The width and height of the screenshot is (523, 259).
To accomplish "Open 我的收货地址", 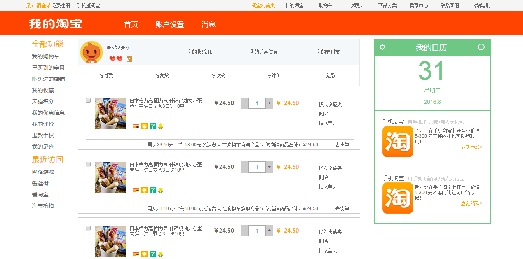I will tap(201, 52).
